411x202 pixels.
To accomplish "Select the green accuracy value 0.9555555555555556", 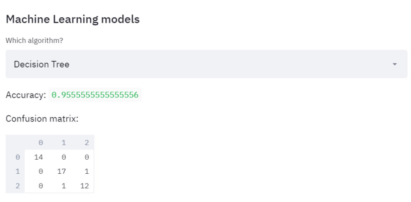I will [95, 95].
